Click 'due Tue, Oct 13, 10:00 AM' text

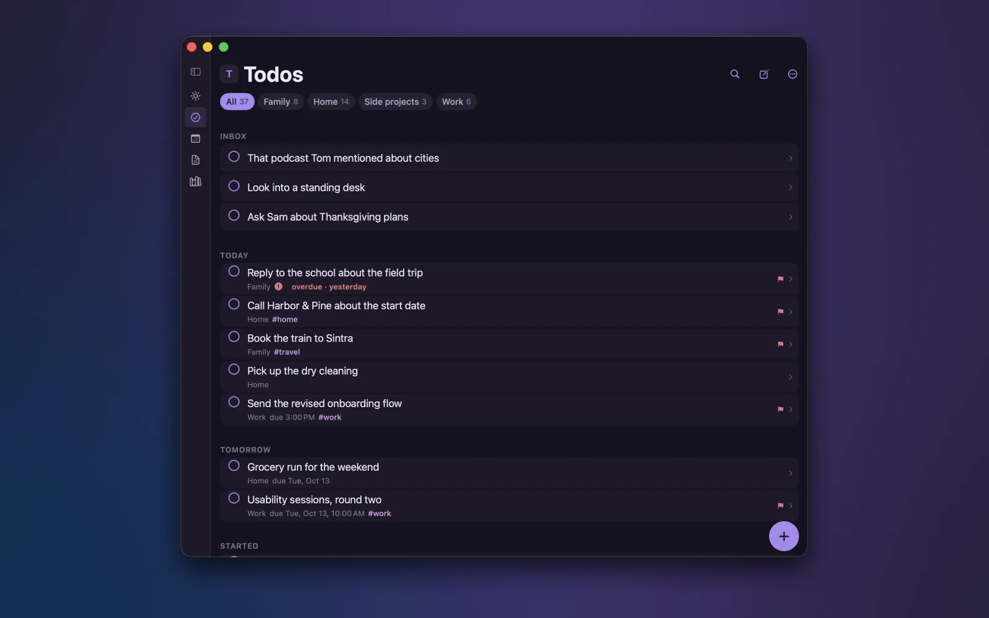point(317,514)
